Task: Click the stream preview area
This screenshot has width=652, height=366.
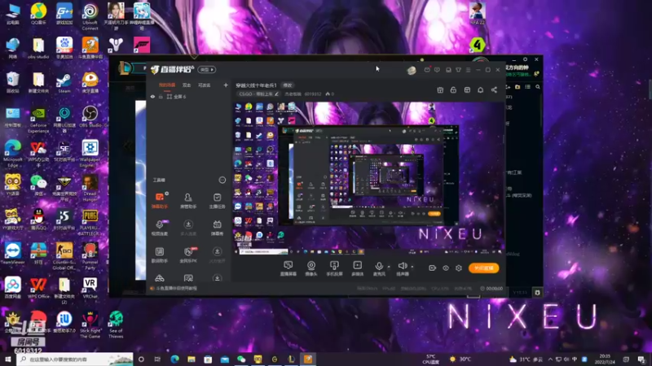Action: tap(368, 177)
